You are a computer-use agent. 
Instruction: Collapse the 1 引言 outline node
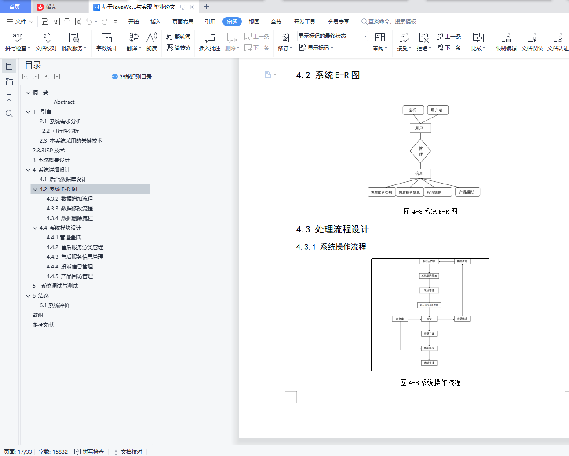tap(28, 112)
